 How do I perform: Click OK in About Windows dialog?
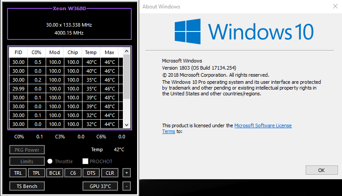(322, 170)
